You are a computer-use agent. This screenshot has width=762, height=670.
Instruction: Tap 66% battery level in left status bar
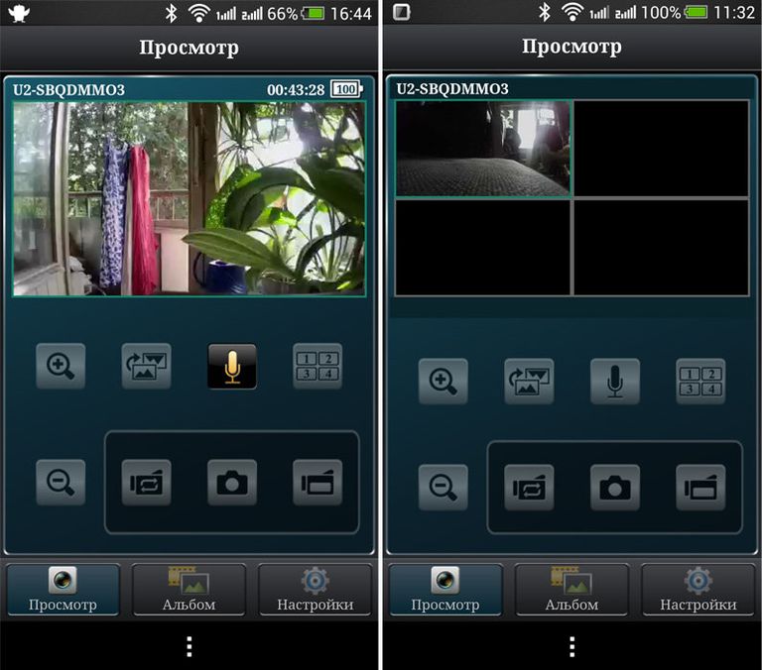283,14
